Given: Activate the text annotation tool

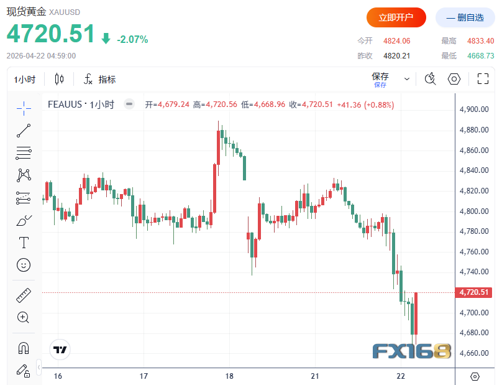Looking at the screenshot, I should click(x=24, y=243).
